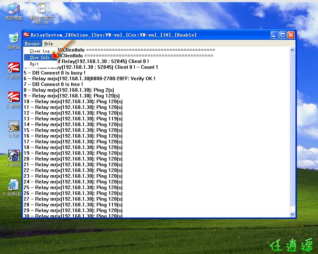Open the Help menu
Image resolution: width=318 pixels, height=254 pixels.
(48, 43)
